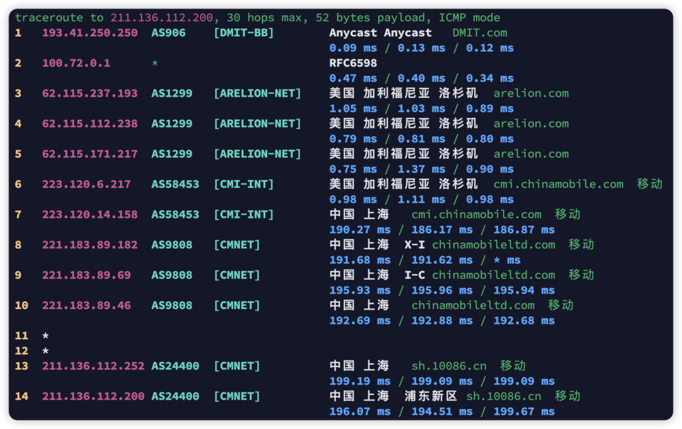682x429 pixels.
Task: Select the [CMNET] tag on hop 10
Action: [236, 305]
